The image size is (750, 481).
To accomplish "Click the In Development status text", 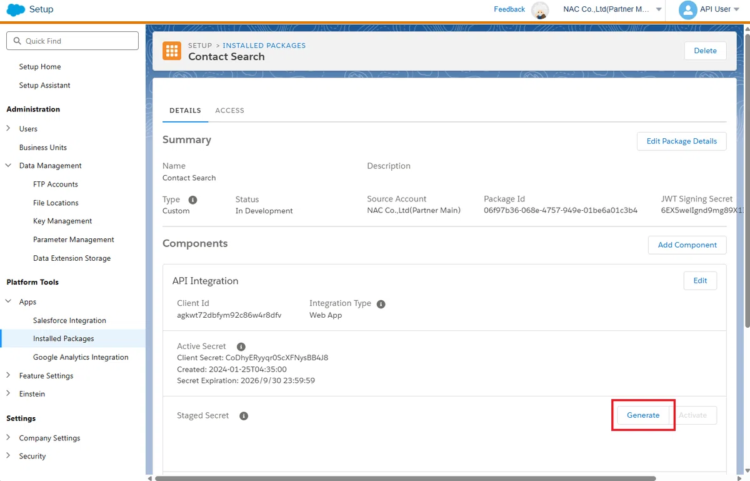I will pos(264,211).
